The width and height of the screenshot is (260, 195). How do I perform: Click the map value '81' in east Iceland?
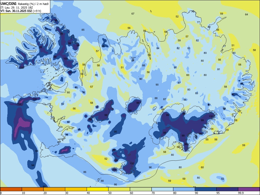pos(219,69)
